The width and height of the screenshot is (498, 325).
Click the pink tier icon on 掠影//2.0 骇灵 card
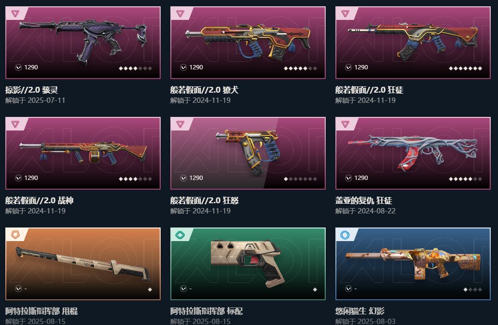click(x=15, y=14)
